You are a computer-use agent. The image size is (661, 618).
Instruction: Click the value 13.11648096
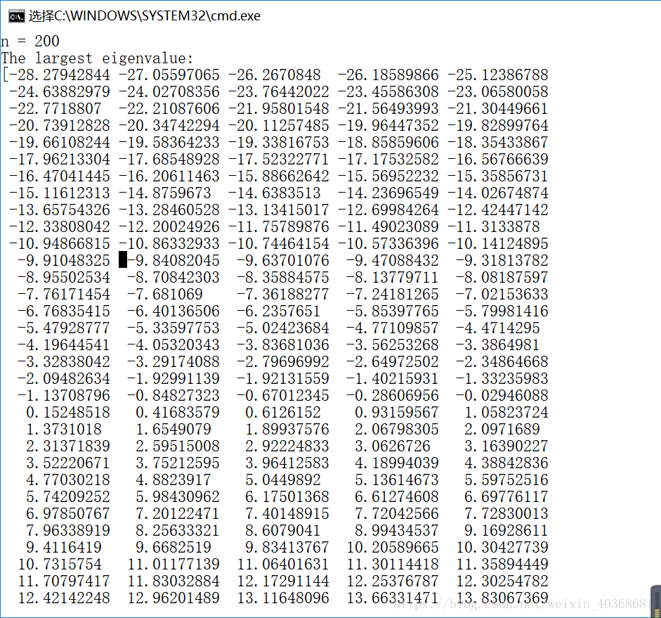283,598
